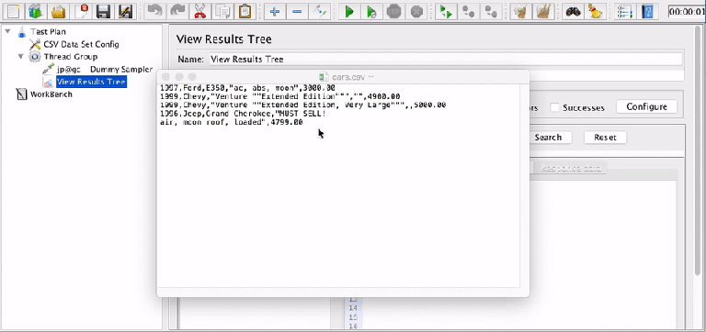Click the cars.csv file icon in title bar
The width and height of the screenshot is (706, 332).
[x=324, y=77]
